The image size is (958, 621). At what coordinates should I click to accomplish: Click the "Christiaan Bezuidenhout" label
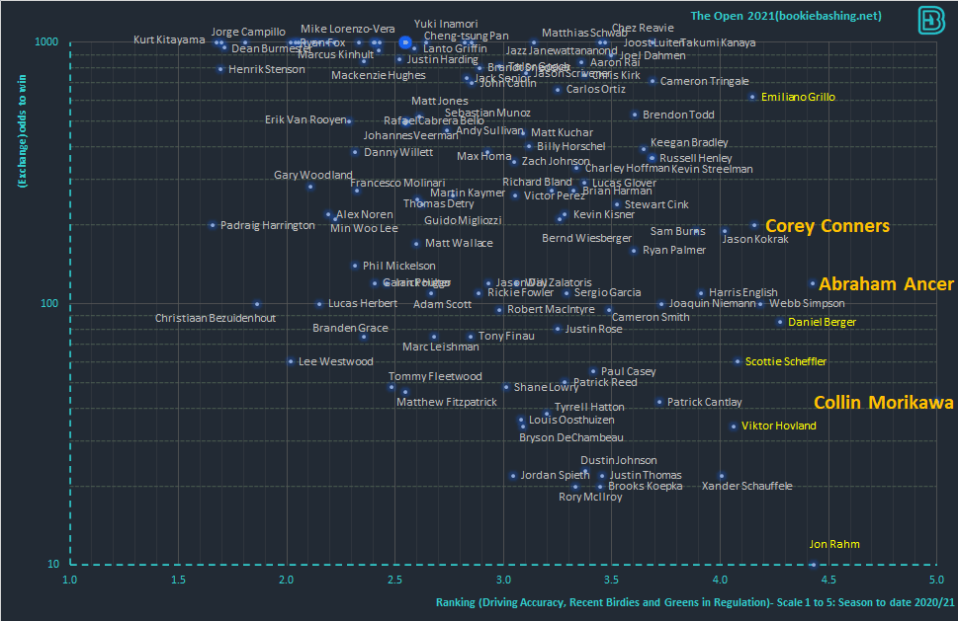pyautogui.click(x=216, y=319)
